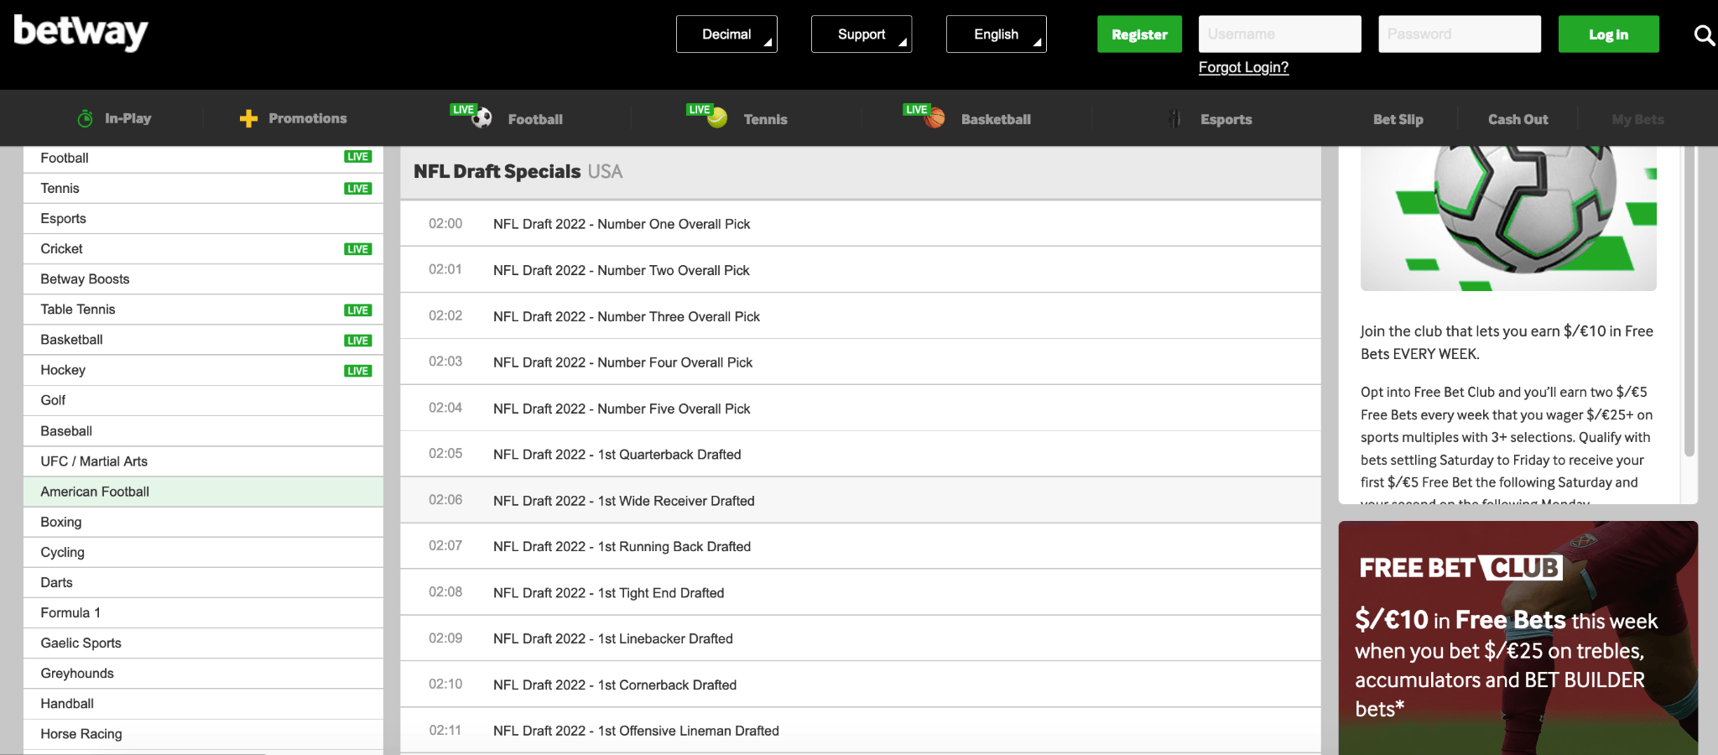This screenshot has width=1718, height=755.
Task: Click the betway logo
Action: click(x=81, y=33)
